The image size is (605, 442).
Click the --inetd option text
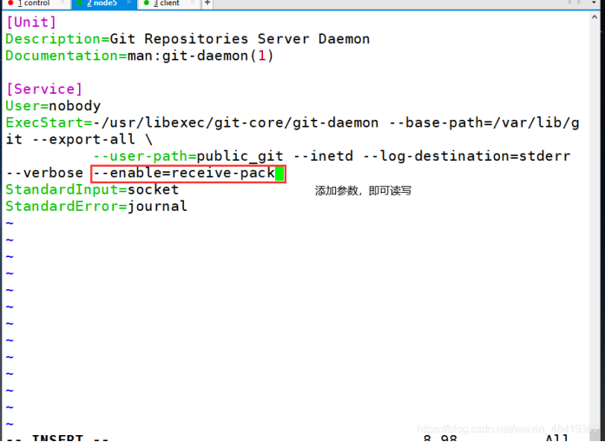click(323, 156)
